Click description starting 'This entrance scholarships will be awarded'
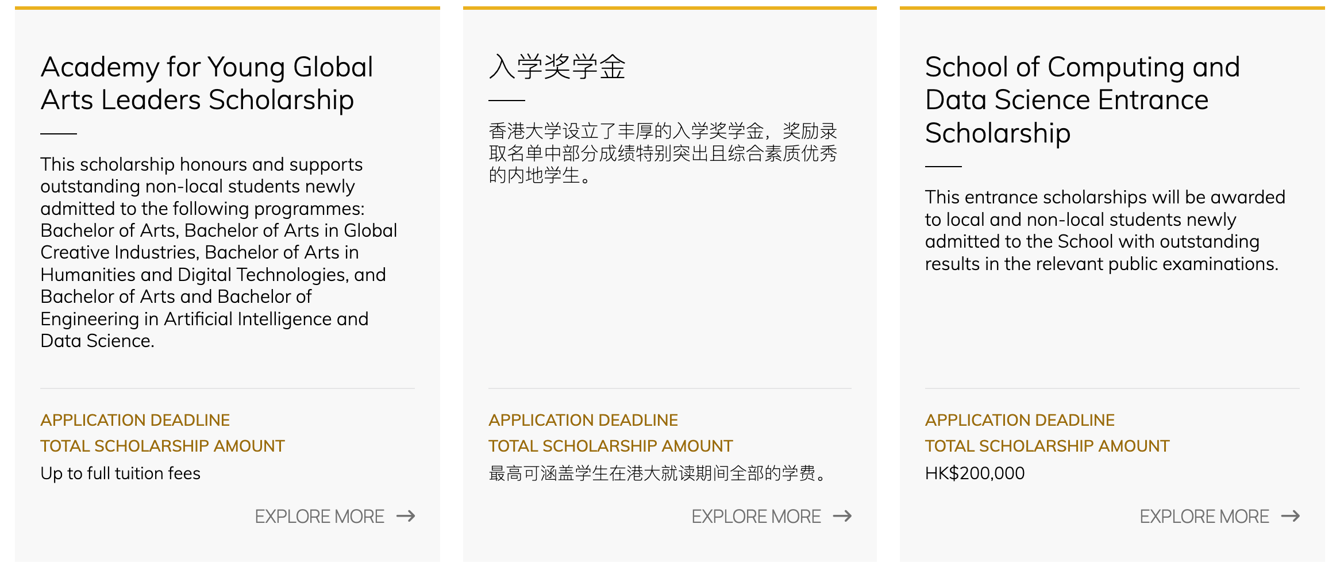 [x=1104, y=230]
